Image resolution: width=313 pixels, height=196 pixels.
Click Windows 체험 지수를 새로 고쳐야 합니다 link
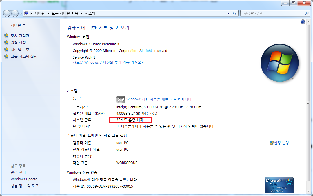coord(159,99)
